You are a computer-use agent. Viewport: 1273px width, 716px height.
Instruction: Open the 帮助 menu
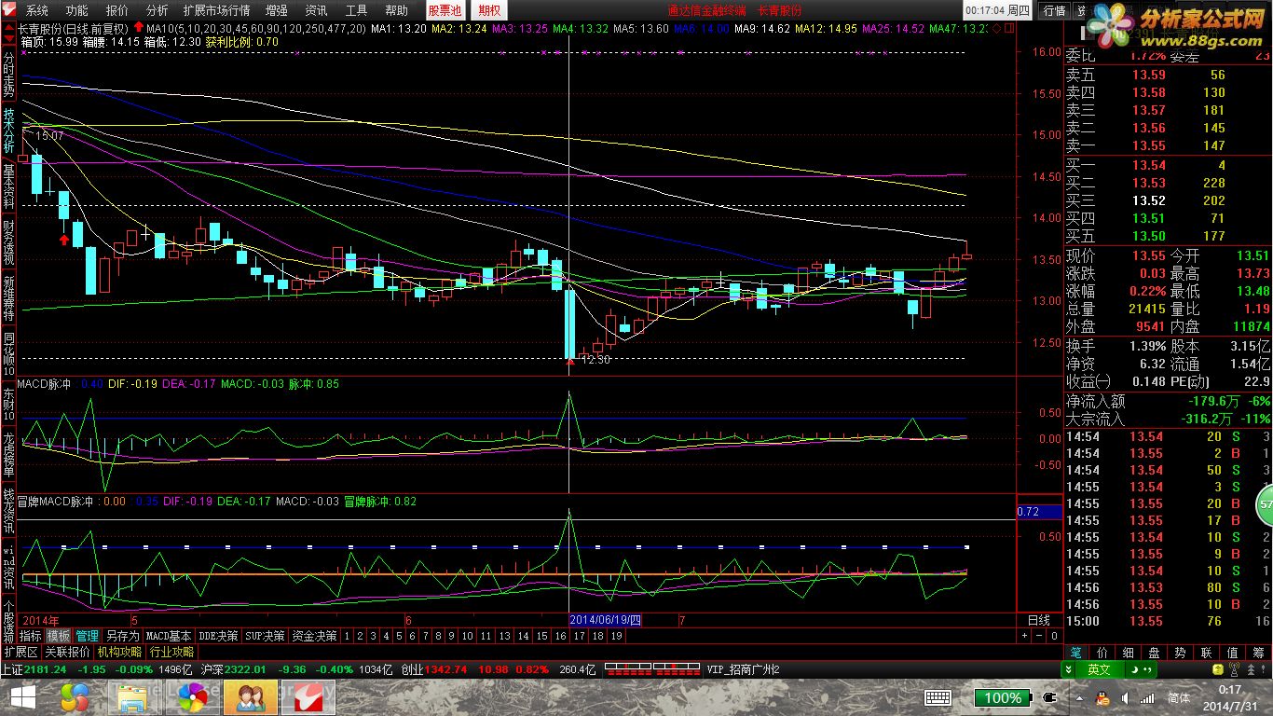[x=397, y=10]
